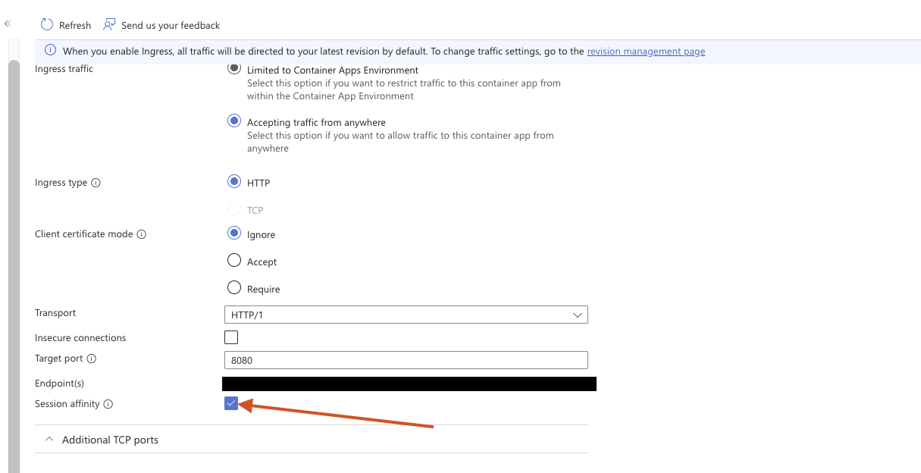This screenshot has height=473, width=921.
Task: Click info icon beside Client certificate mode
Action: [141, 235]
